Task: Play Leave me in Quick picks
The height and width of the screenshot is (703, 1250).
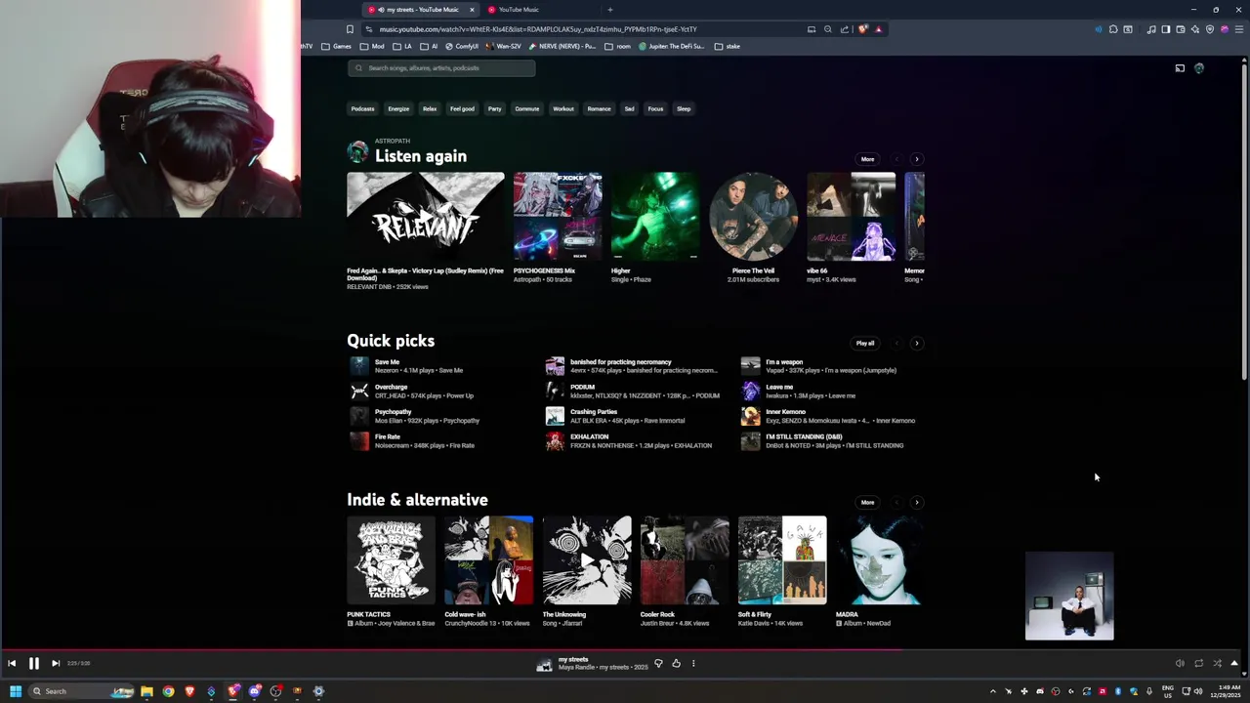Action: pos(750,392)
